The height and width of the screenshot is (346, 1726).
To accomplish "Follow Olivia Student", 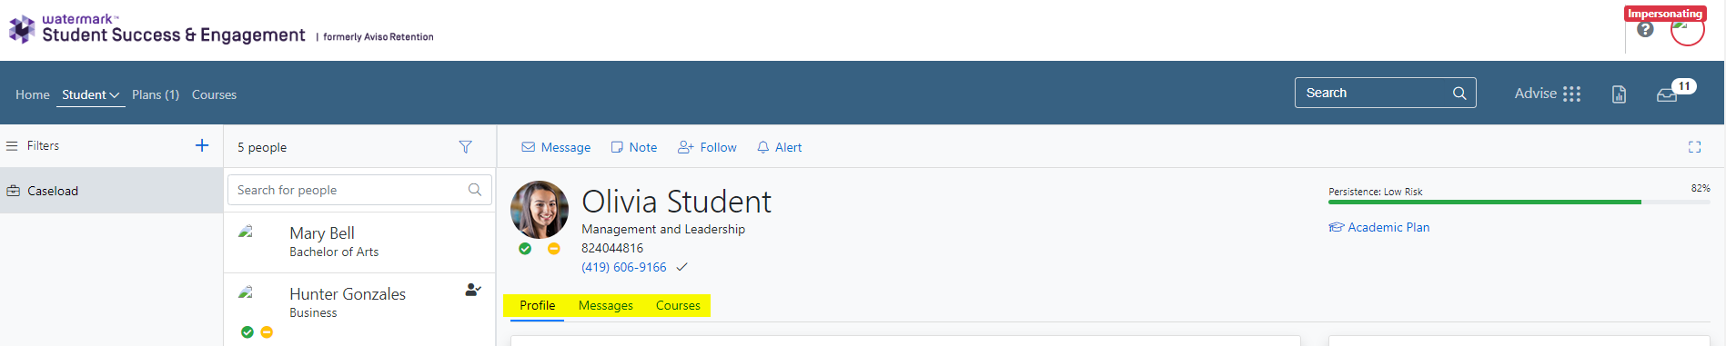I will [707, 147].
